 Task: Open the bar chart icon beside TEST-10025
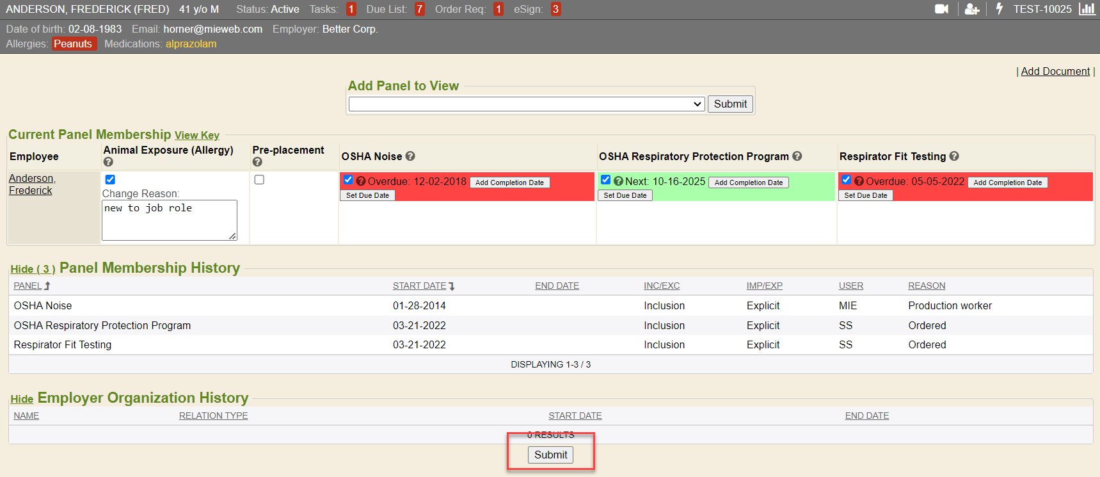coord(1087,9)
